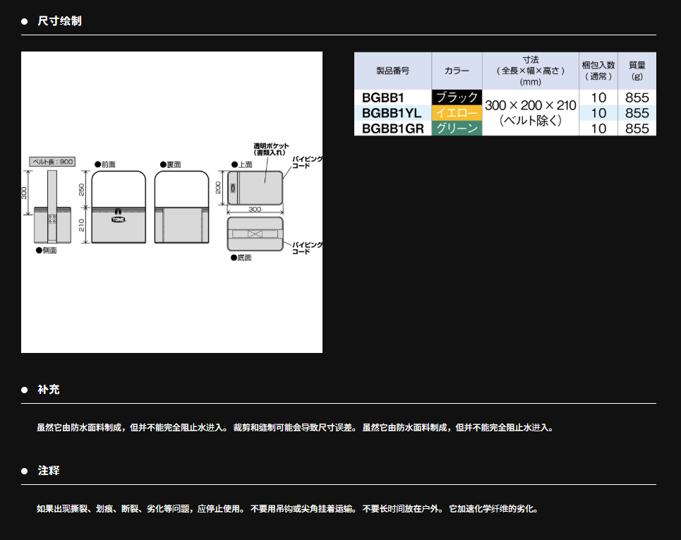Viewport: 681px width, 540px height.
Task: Click the top view bag diagram
Action: 255,186
